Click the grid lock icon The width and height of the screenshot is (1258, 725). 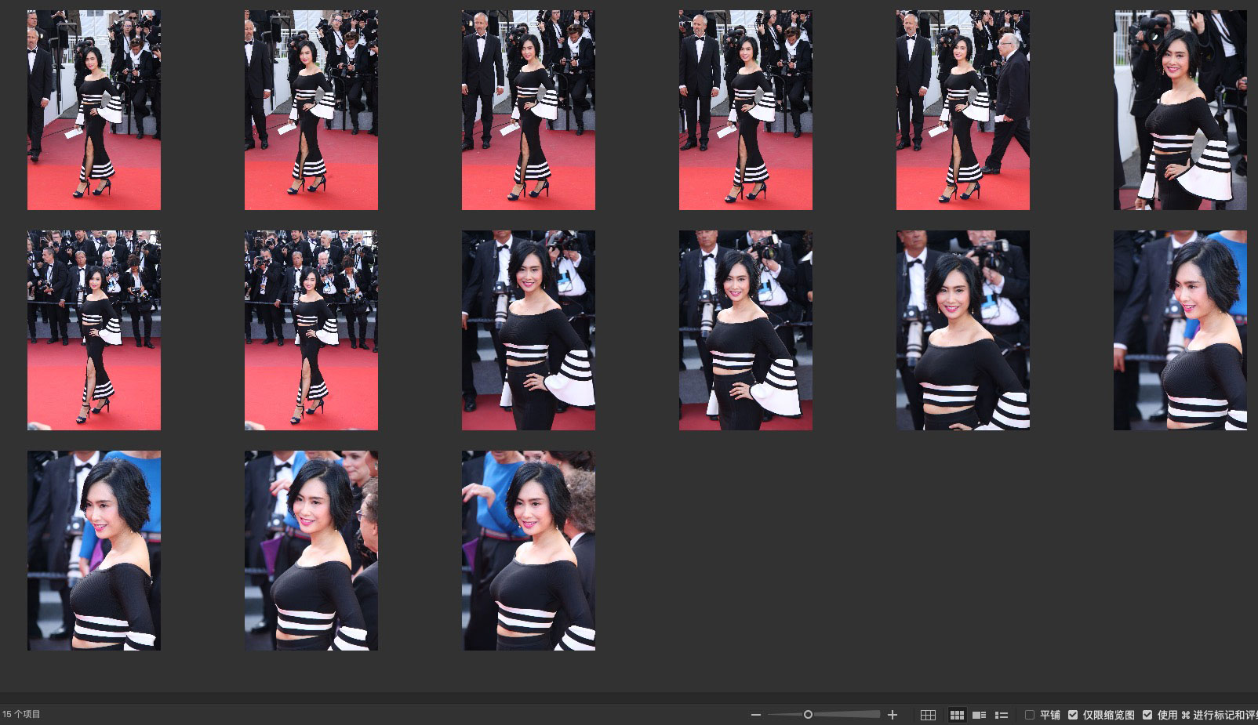(928, 715)
